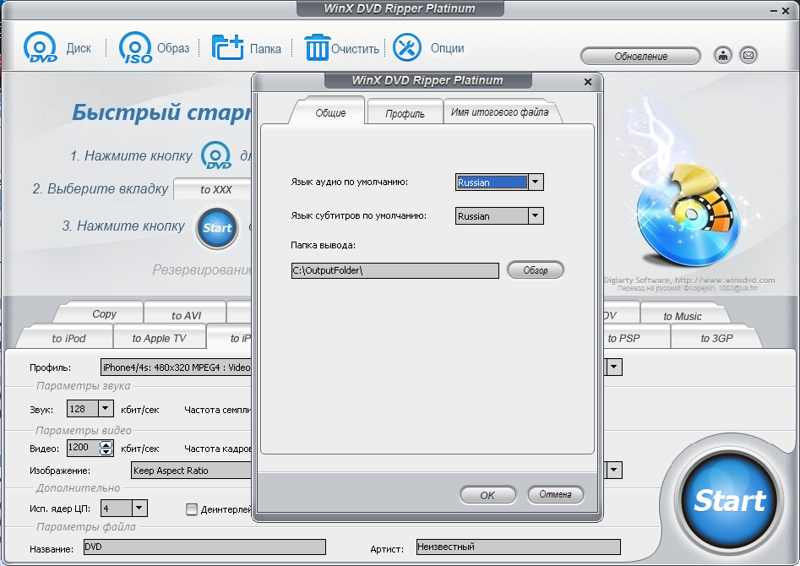Image resolution: width=800 pixels, height=566 pixels.
Task: Open the ISO Image (Образ) source icon
Action: point(135,48)
